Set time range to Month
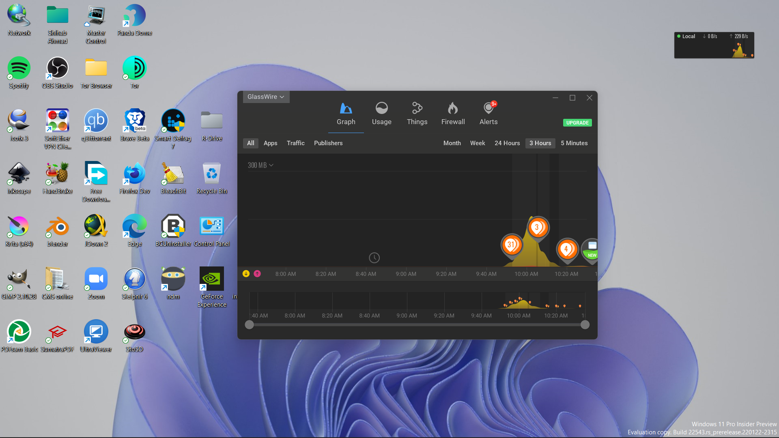The image size is (779, 438). 452,143
